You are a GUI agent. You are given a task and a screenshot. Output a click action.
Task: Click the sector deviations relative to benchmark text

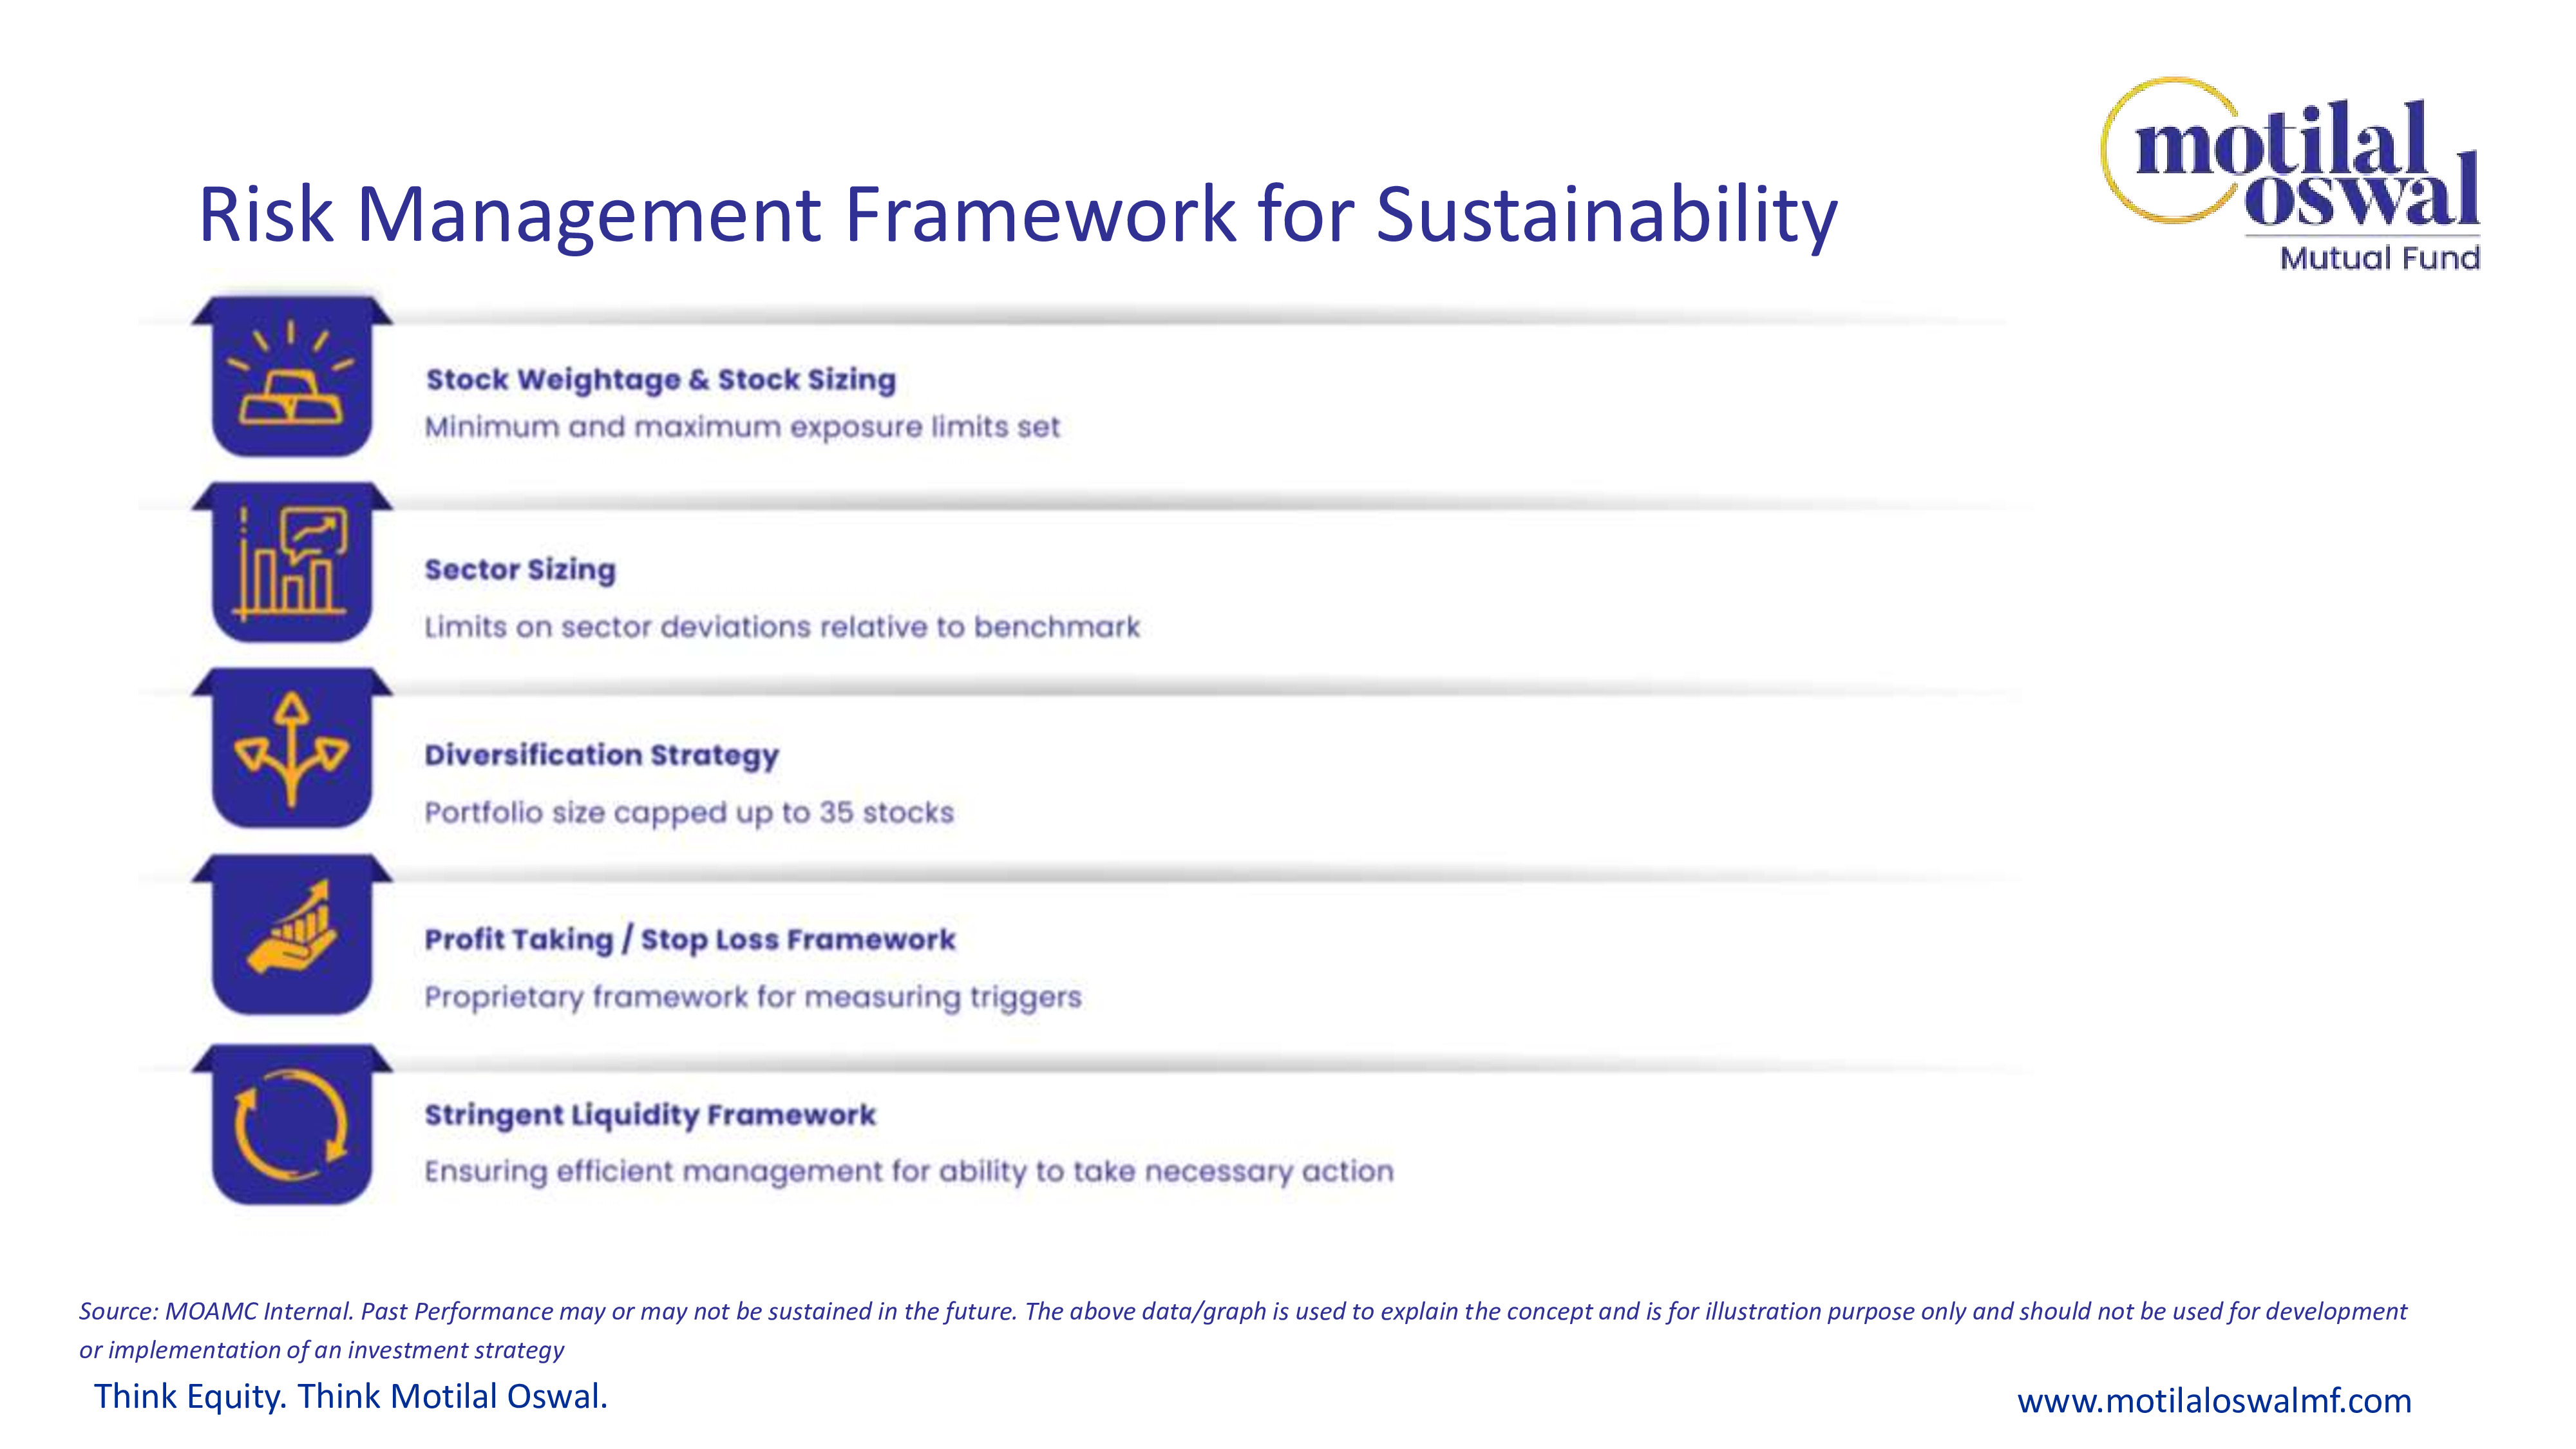pyautogui.click(x=781, y=627)
